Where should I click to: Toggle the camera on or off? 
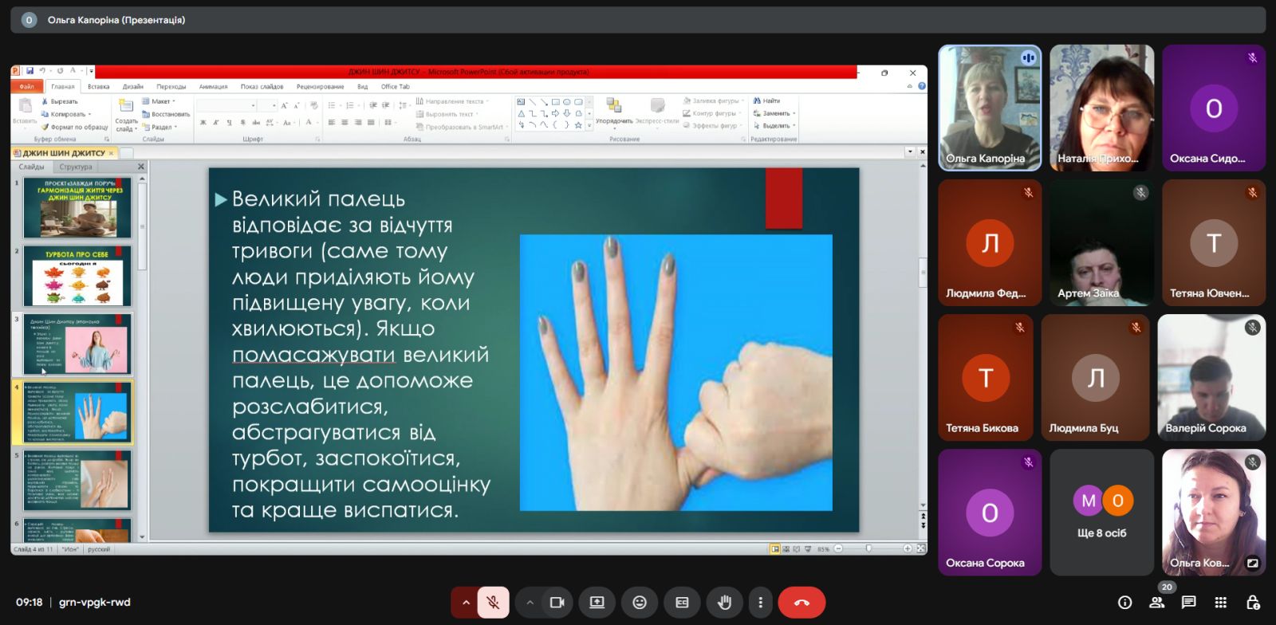(557, 603)
